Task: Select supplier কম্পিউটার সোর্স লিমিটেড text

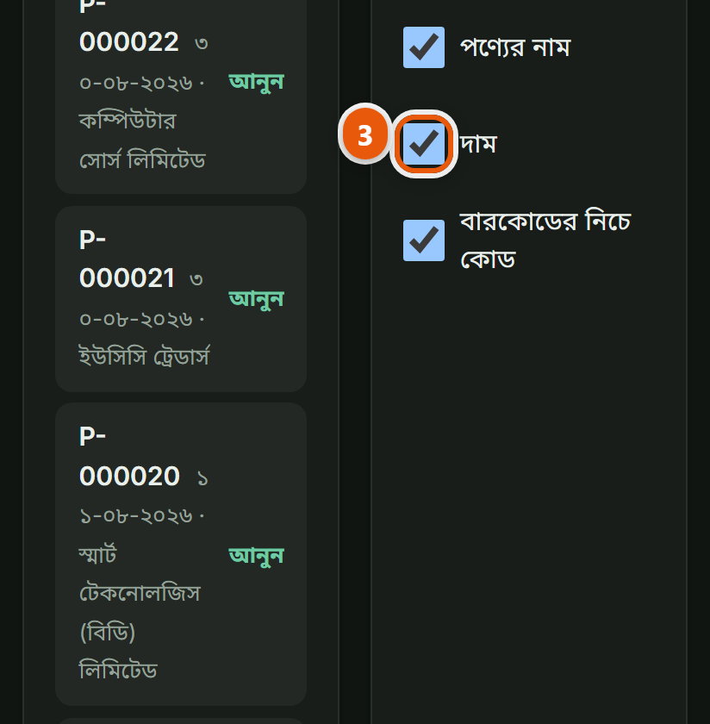Action: point(142,141)
